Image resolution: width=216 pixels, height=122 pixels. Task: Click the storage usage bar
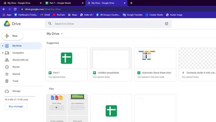coord(20,96)
